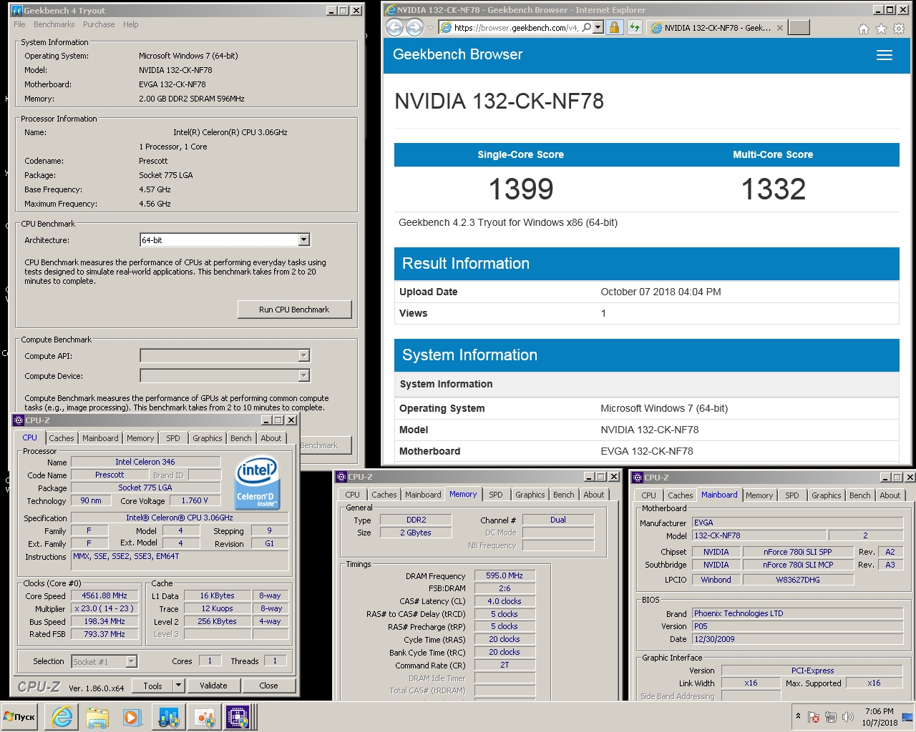Open the Start button labeled Пуск
916x732 pixels.
pyautogui.click(x=20, y=716)
